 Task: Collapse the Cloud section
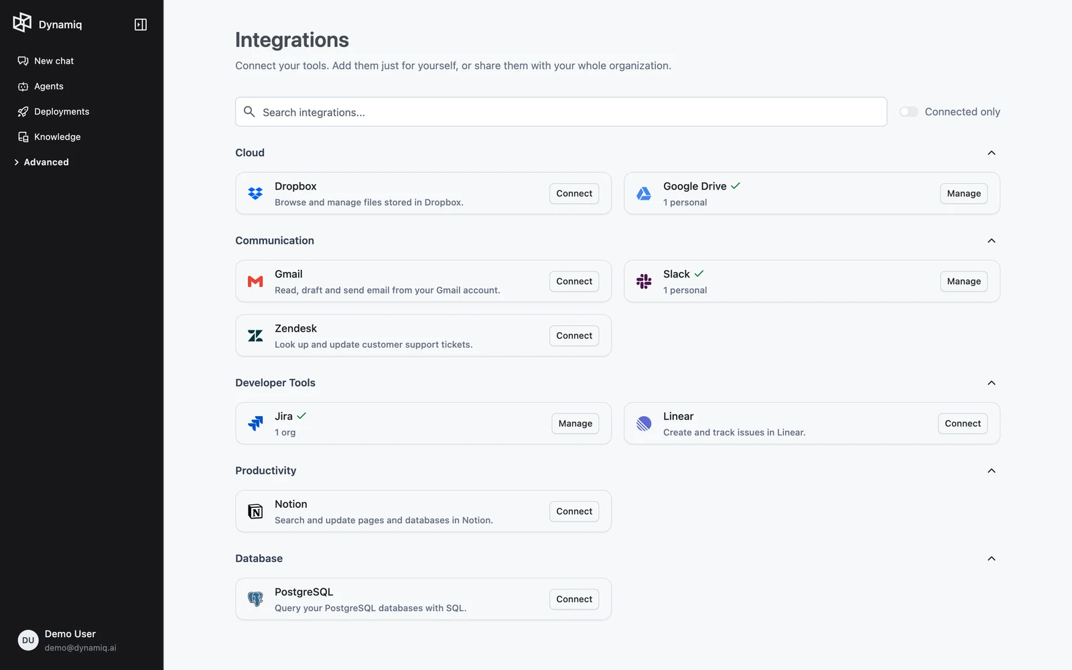(992, 153)
